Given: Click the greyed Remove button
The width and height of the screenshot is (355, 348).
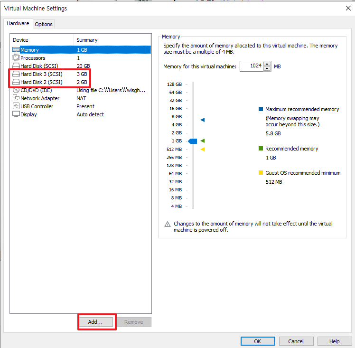Looking at the screenshot, I should (134, 322).
